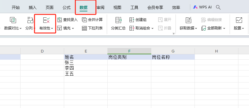Select the empty 岗位类别 cell beside 张三
The height and width of the screenshot is (108, 249).
[x=129, y=62]
